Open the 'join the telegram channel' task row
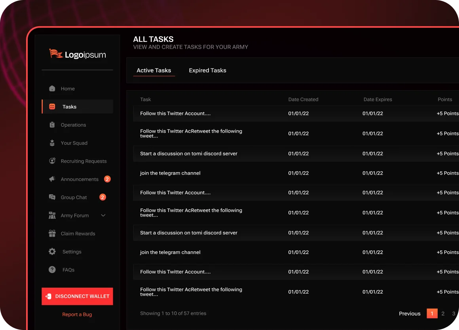This screenshot has width=459, height=330. [x=170, y=173]
